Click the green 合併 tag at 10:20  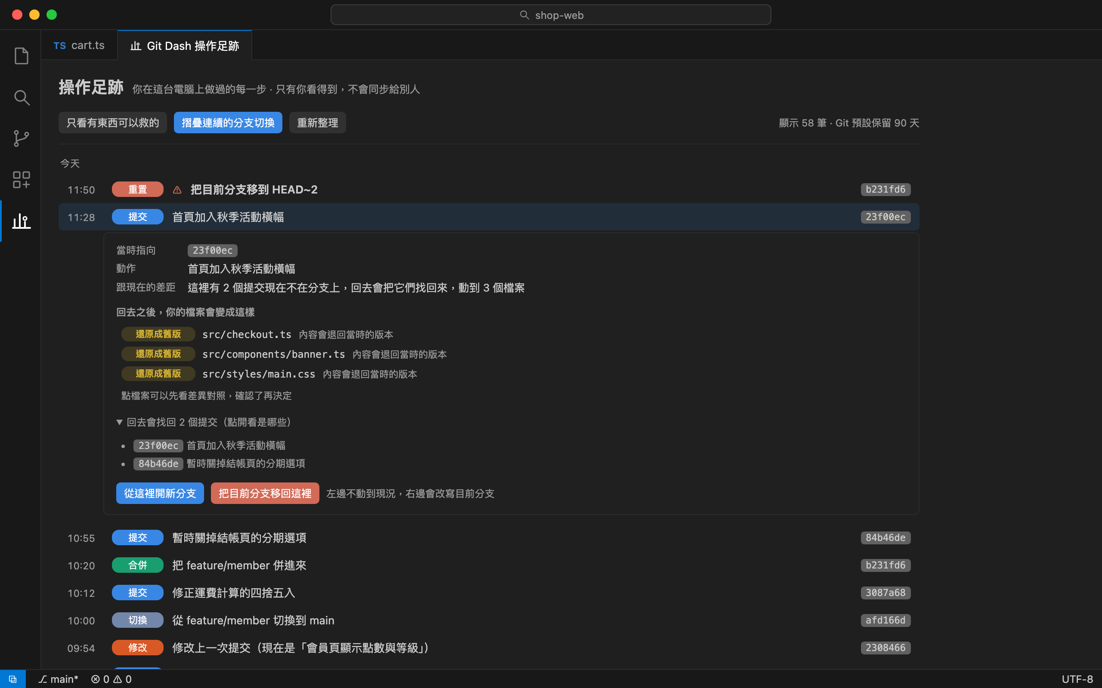[137, 565]
